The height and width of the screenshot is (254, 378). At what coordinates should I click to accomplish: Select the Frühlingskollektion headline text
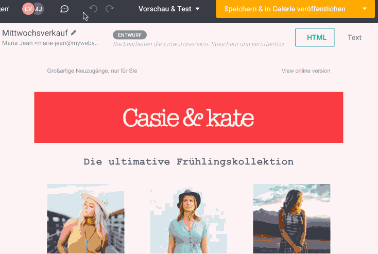click(x=188, y=162)
